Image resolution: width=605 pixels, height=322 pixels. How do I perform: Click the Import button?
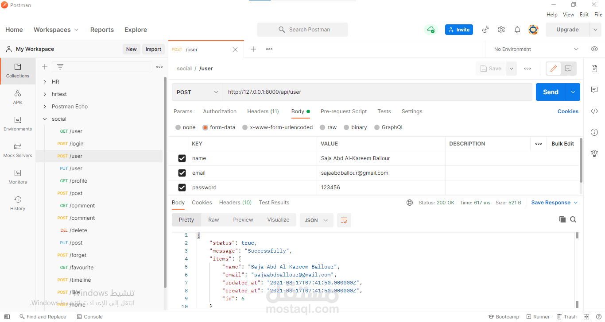click(153, 49)
